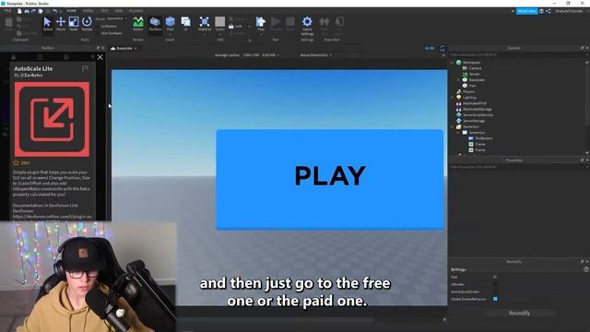Open the Toolbox from the ribbon
The image size is (590, 332).
tap(155, 24)
